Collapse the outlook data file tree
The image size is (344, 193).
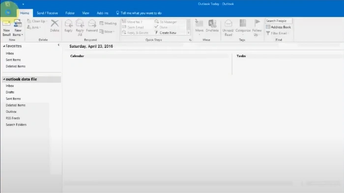click(4, 79)
